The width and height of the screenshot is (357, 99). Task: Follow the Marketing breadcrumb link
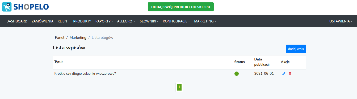coord(78,37)
